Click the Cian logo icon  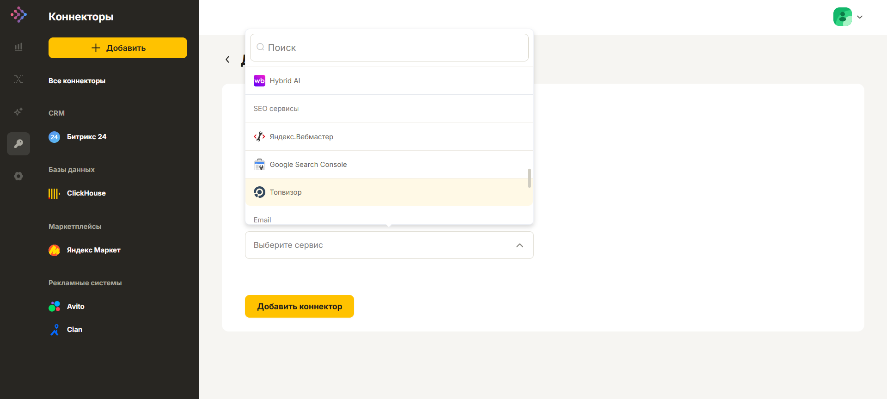pyautogui.click(x=55, y=330)
